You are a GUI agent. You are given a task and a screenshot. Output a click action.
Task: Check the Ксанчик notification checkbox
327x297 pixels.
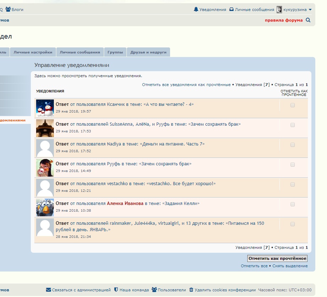pos(292,105)
